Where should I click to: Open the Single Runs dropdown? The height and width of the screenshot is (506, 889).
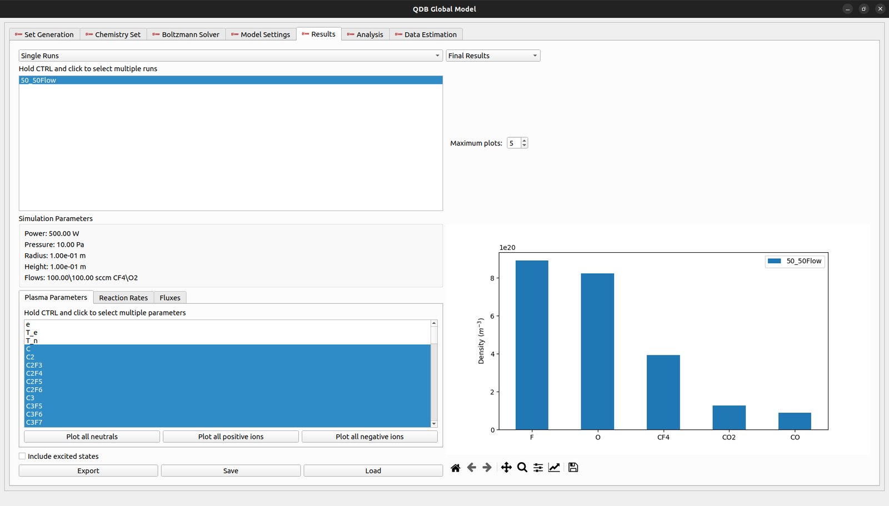tap(230, 56)
